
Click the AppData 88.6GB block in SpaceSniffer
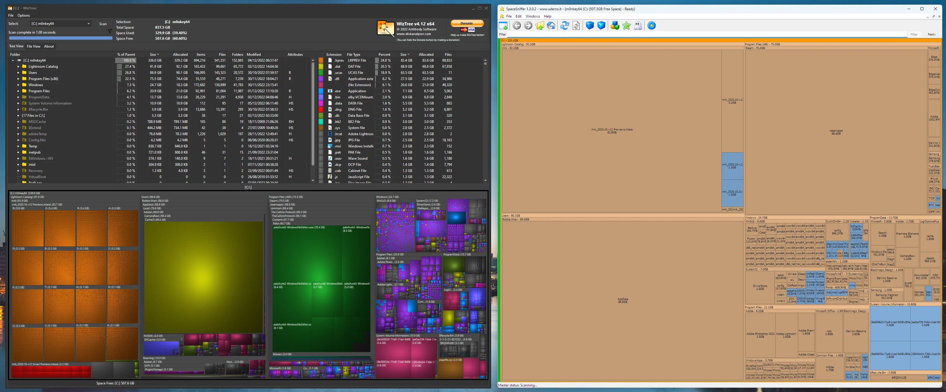(x=622, y=300)
